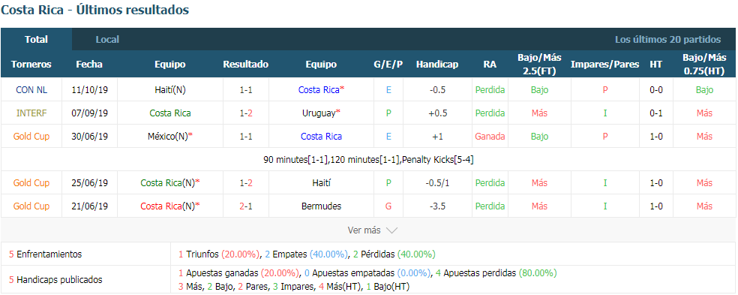Click the Bajo/Más 2.5(FT) column header
The image size is (738, 295).
point(539,65)
